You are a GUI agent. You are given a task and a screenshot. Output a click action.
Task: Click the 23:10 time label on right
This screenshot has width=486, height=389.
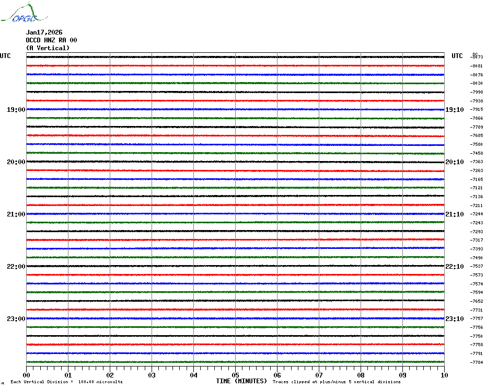454,319
